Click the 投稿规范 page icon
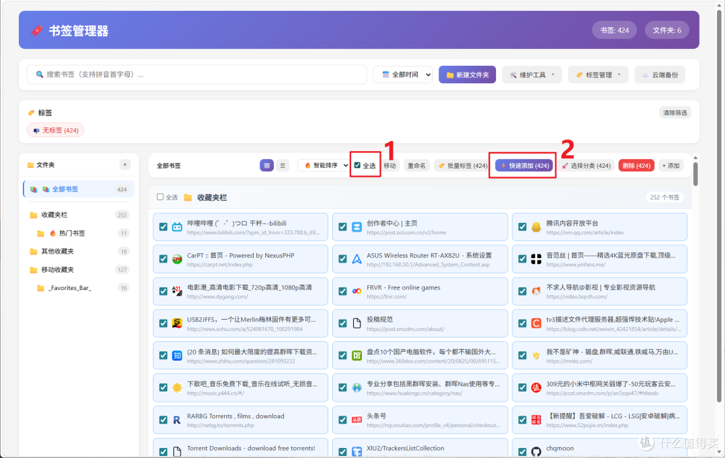The width and height of the screenshot is (725, 458). 356,323
